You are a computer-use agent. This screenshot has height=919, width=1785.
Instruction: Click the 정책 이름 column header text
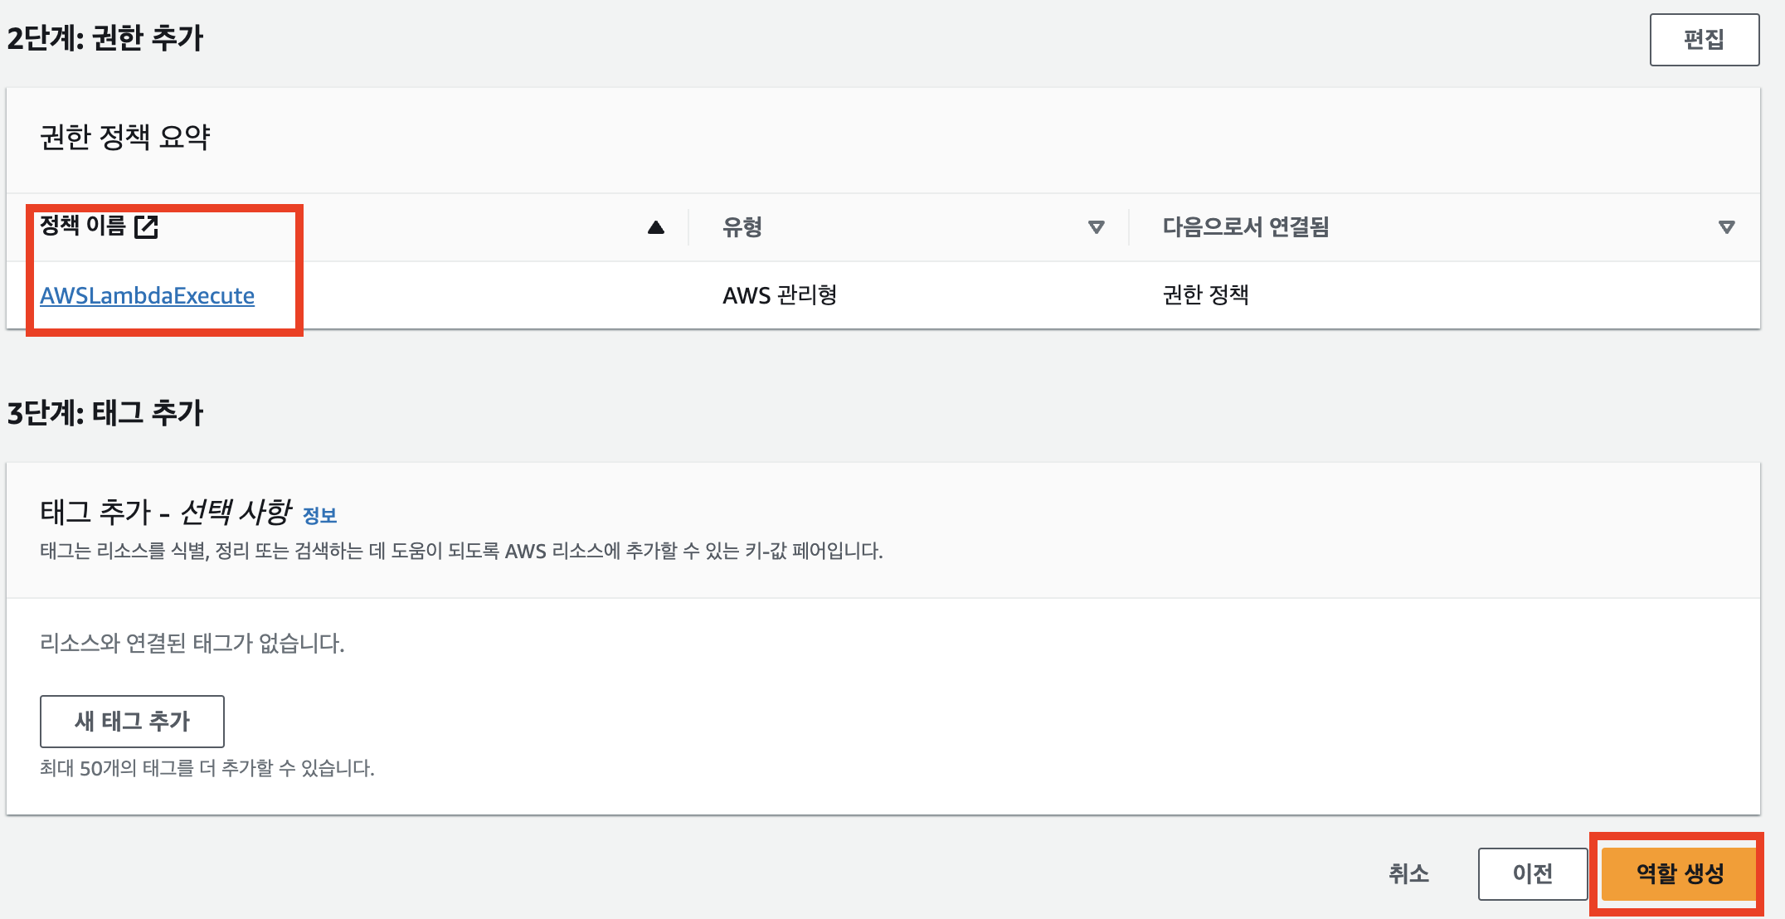[83, 226]
